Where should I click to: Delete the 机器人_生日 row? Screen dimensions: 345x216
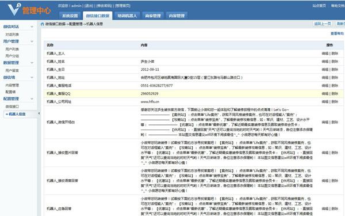(335, 70)
